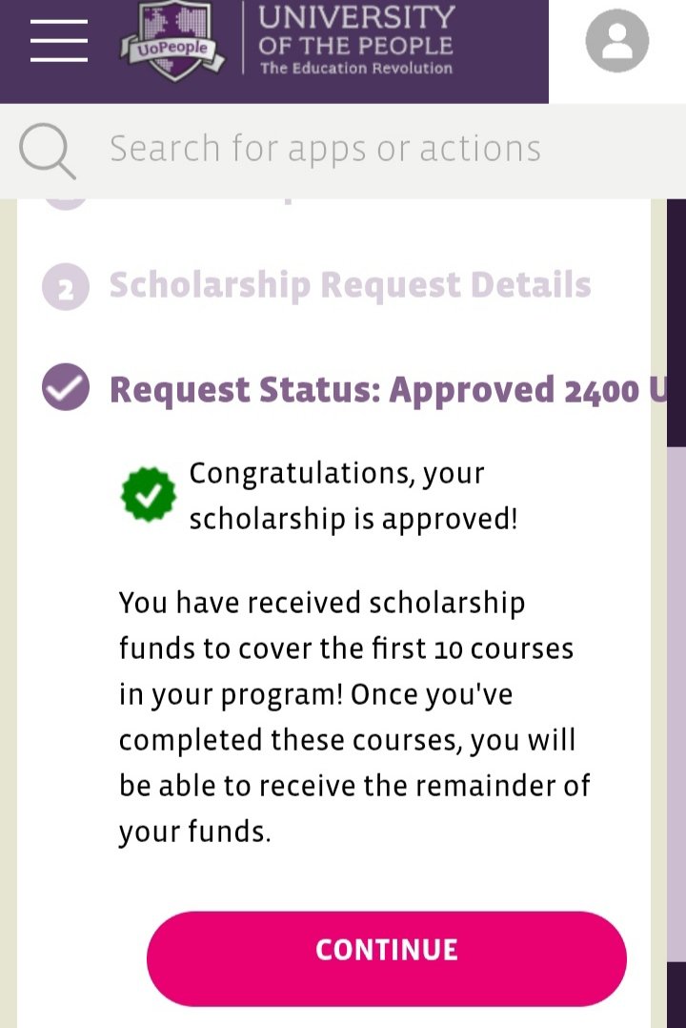Open the hamburger navigation menu
The image size is (686, 1028).
(x=58, y=41)
